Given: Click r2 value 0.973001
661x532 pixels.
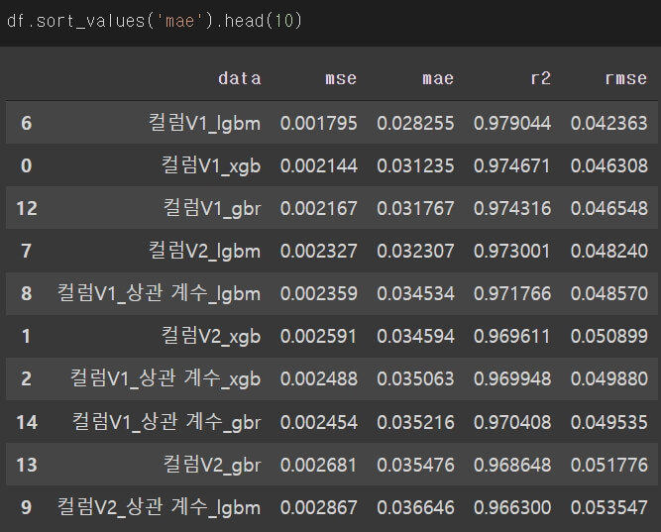Looking at the screenshot, I should [x=512, y=251].
